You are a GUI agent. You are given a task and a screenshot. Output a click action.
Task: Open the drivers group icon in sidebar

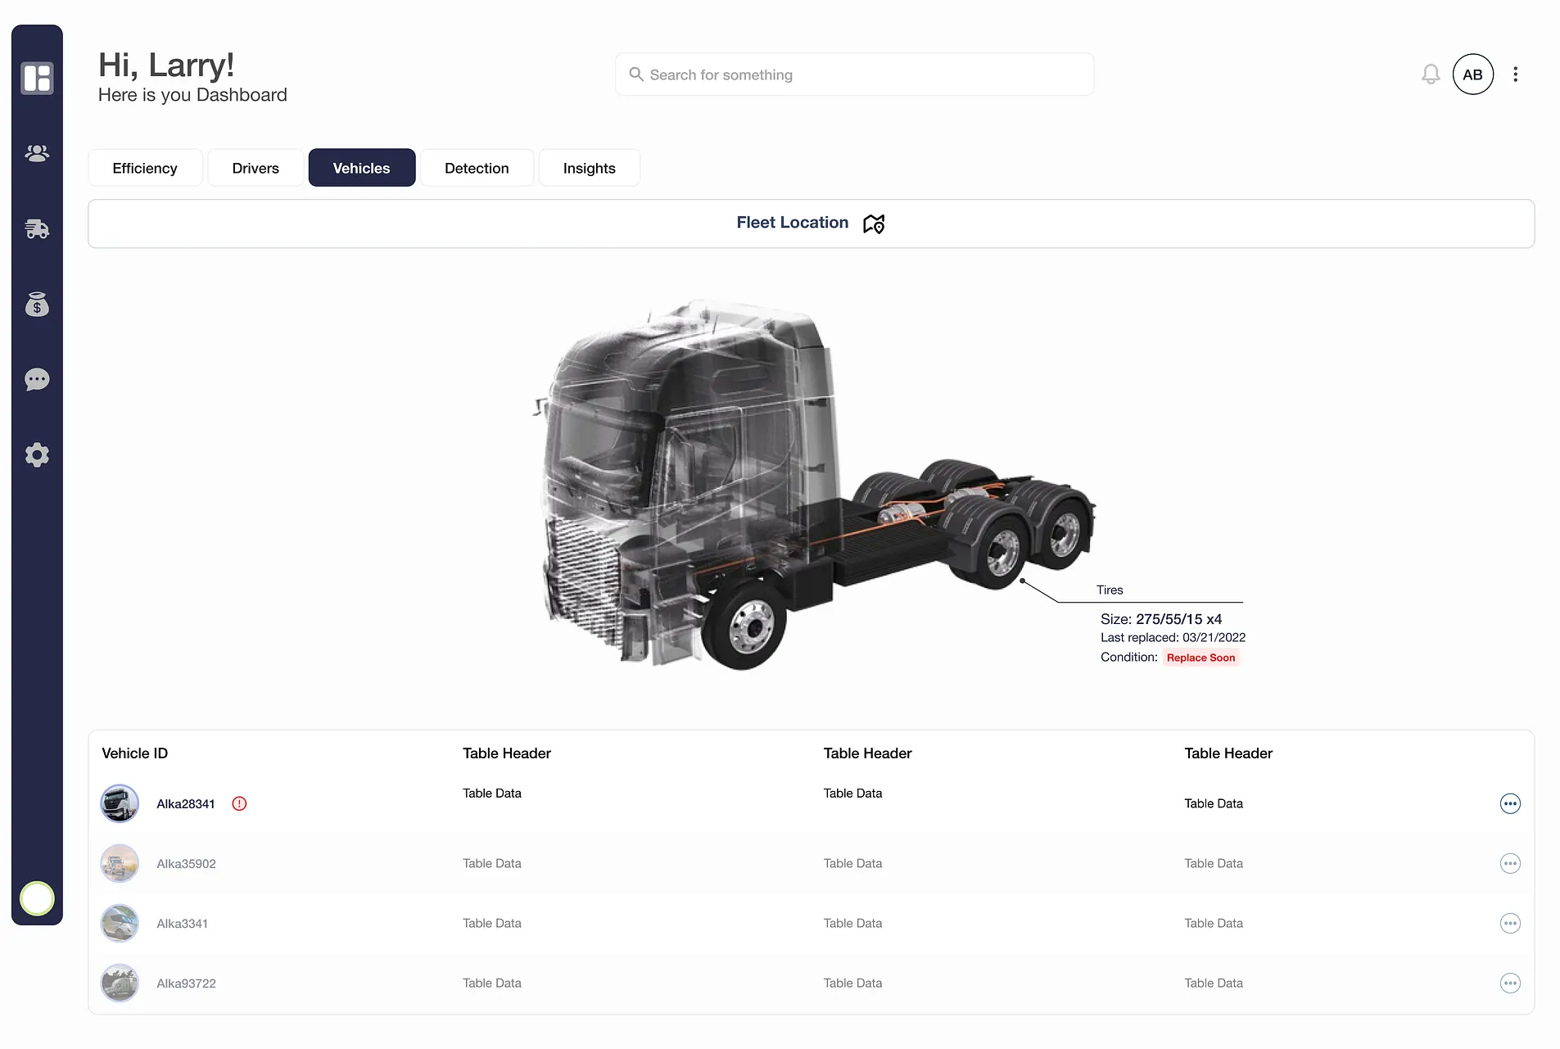[x=37, y=153]
